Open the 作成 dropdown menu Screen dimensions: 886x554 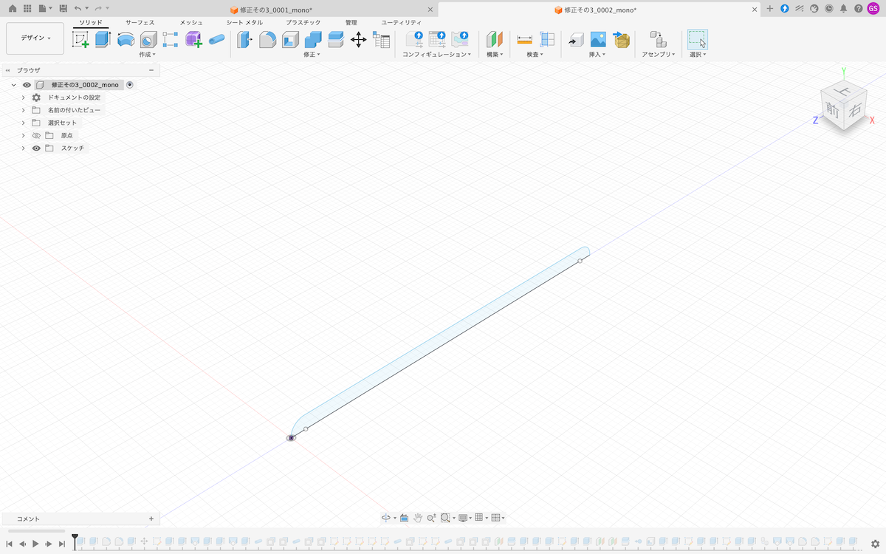click(147, 55)
